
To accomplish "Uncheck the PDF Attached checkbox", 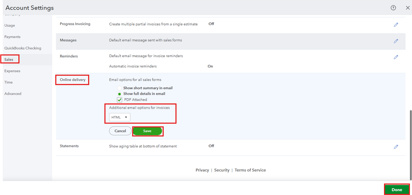I will point(120,100).
